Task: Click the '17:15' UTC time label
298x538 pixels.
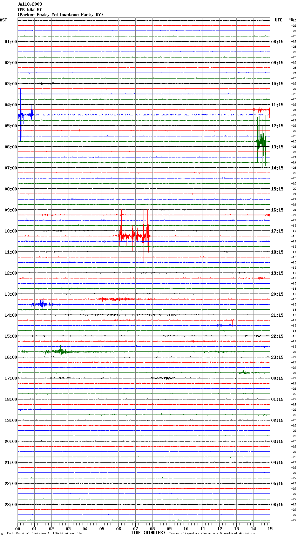Action: (x=277, y=231)
